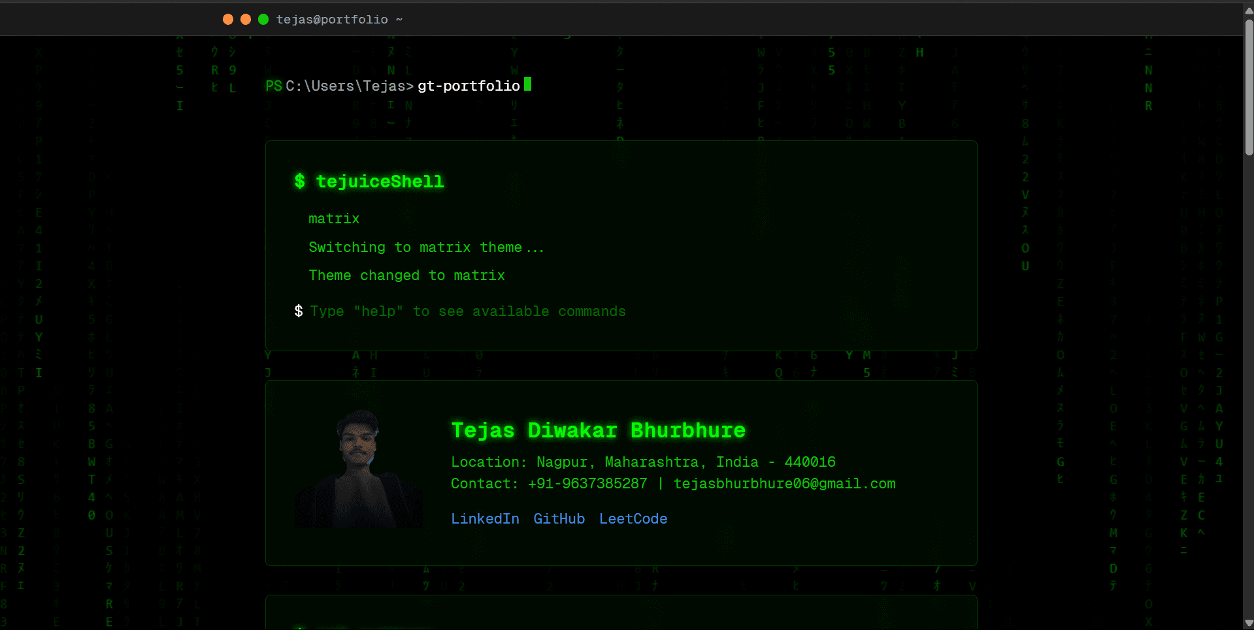
Task: Click the vertical scrollbar thumb
Action: click(x=1249, y=88)
